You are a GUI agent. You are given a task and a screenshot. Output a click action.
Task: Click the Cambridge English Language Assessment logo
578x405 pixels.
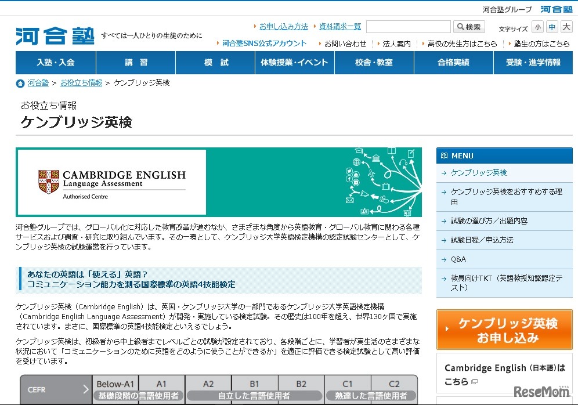point(111,182)
